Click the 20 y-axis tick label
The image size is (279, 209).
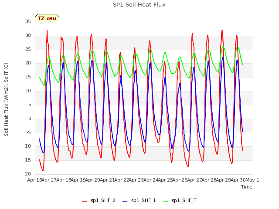tap(28, 63)
